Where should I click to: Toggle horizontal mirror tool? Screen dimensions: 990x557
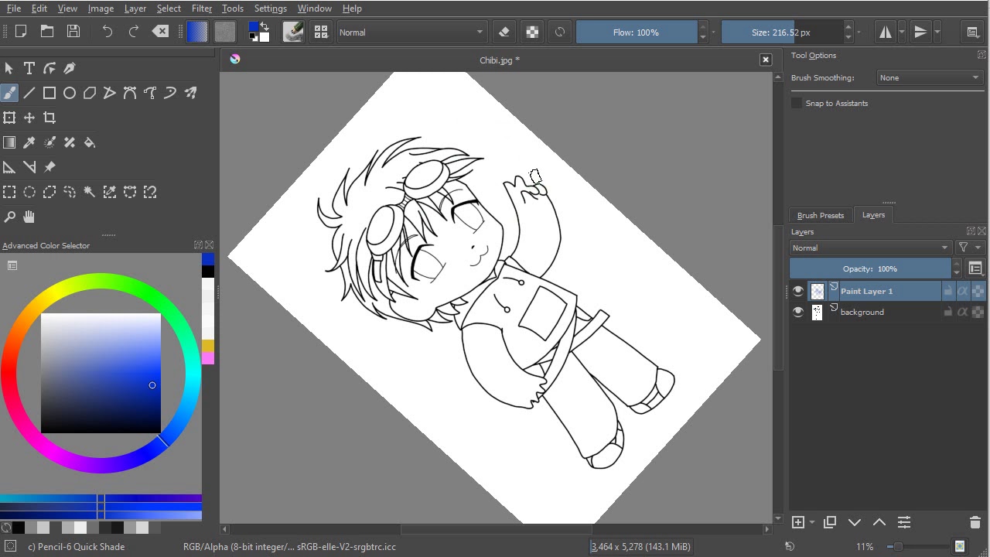pyautogui.click(x=886, y=32)
